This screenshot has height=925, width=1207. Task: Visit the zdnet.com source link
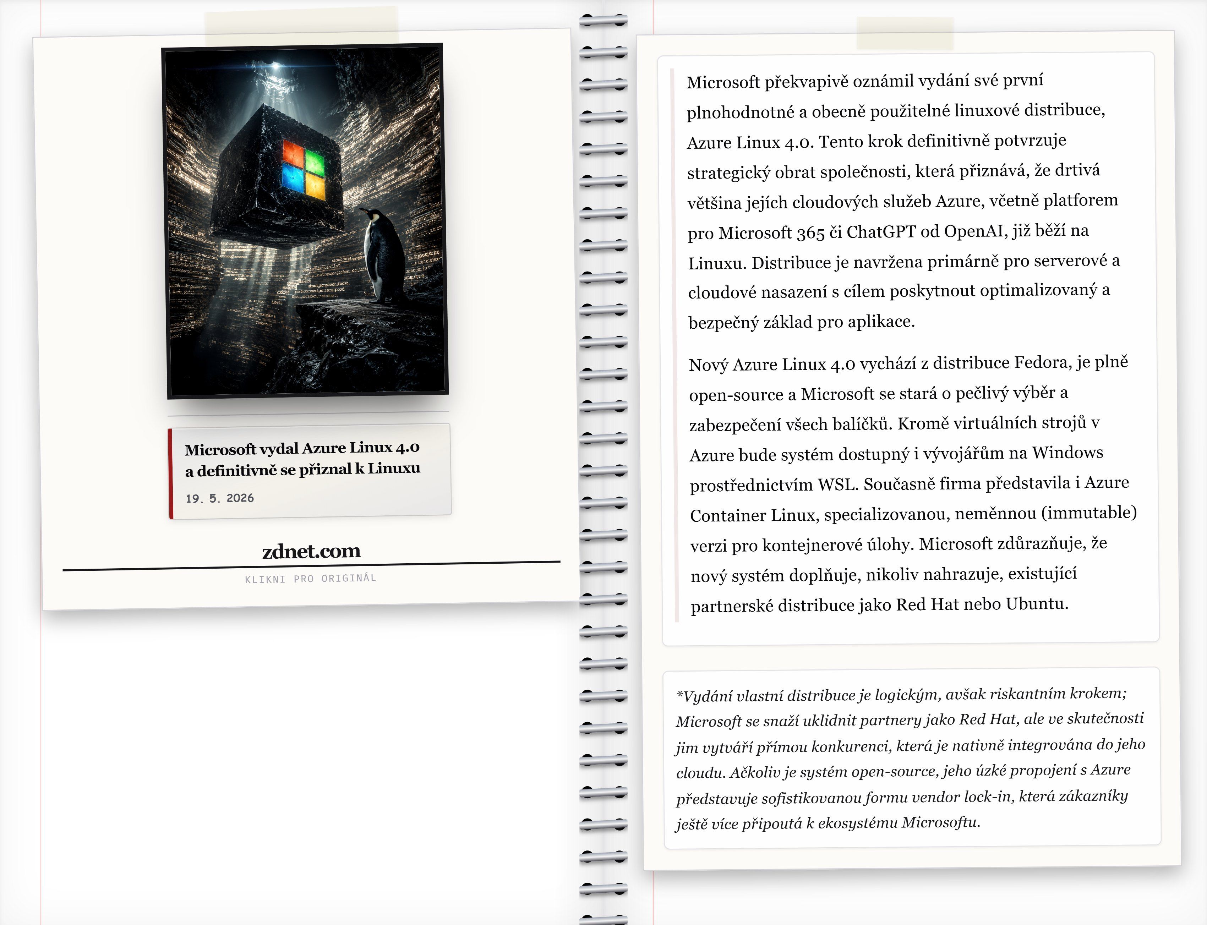pos(311,551)
